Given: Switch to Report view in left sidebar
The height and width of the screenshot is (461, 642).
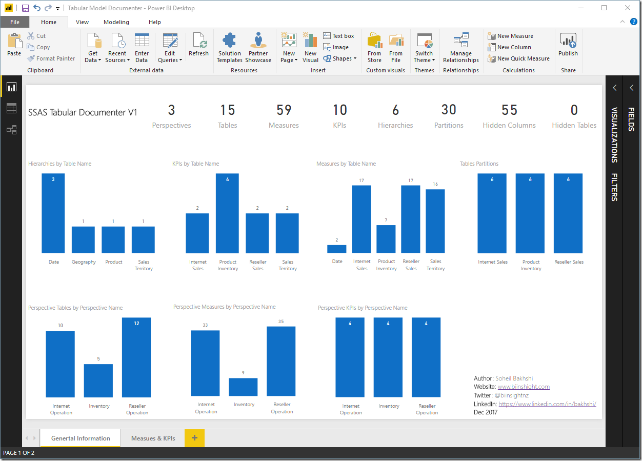Looking at the screenshot, I should click(x=11, y=87).
